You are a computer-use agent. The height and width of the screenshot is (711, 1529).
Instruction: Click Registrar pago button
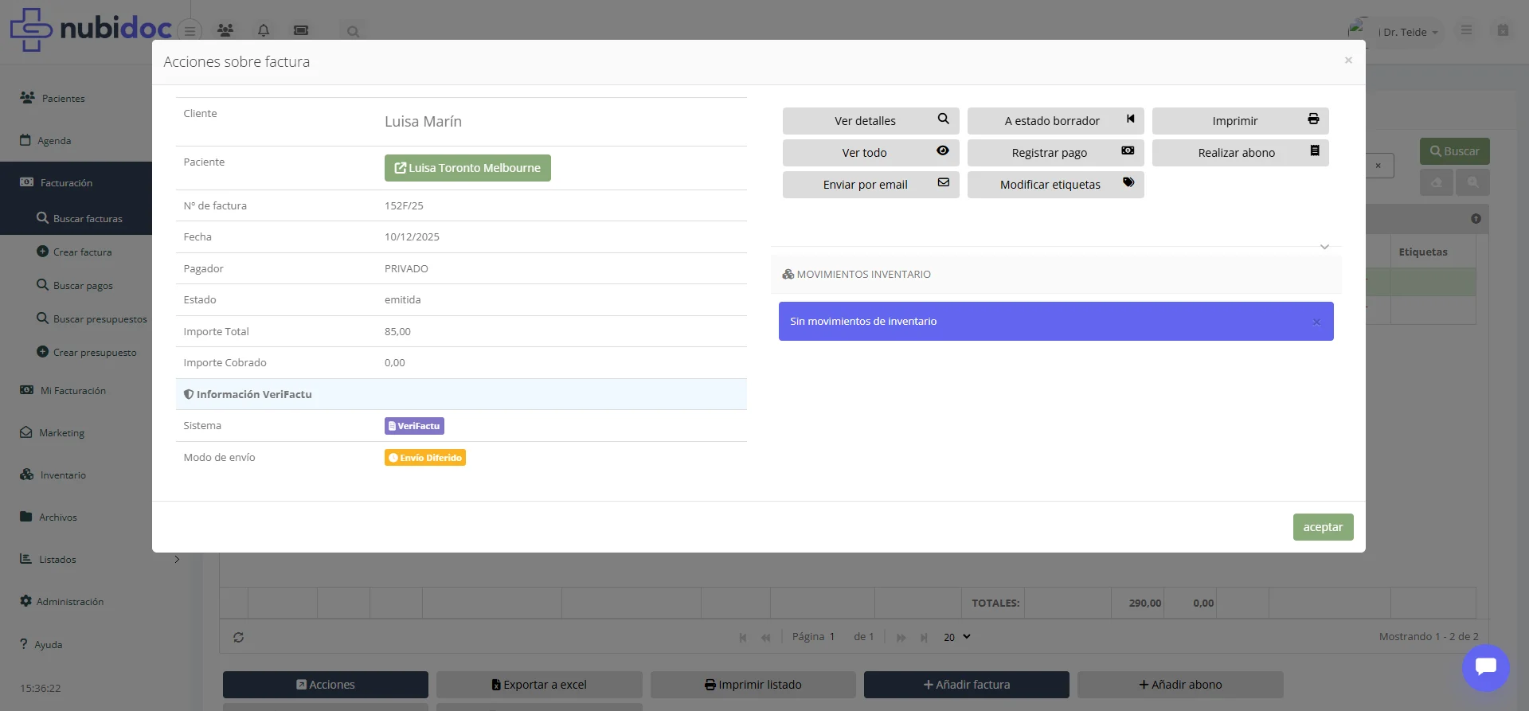[x=1055, y=153]
